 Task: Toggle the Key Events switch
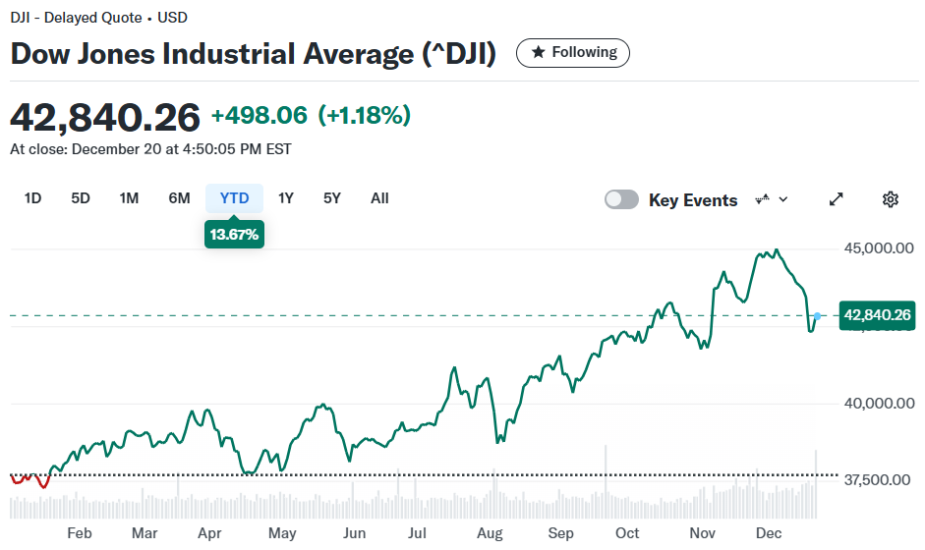click(x=621, y=199)
